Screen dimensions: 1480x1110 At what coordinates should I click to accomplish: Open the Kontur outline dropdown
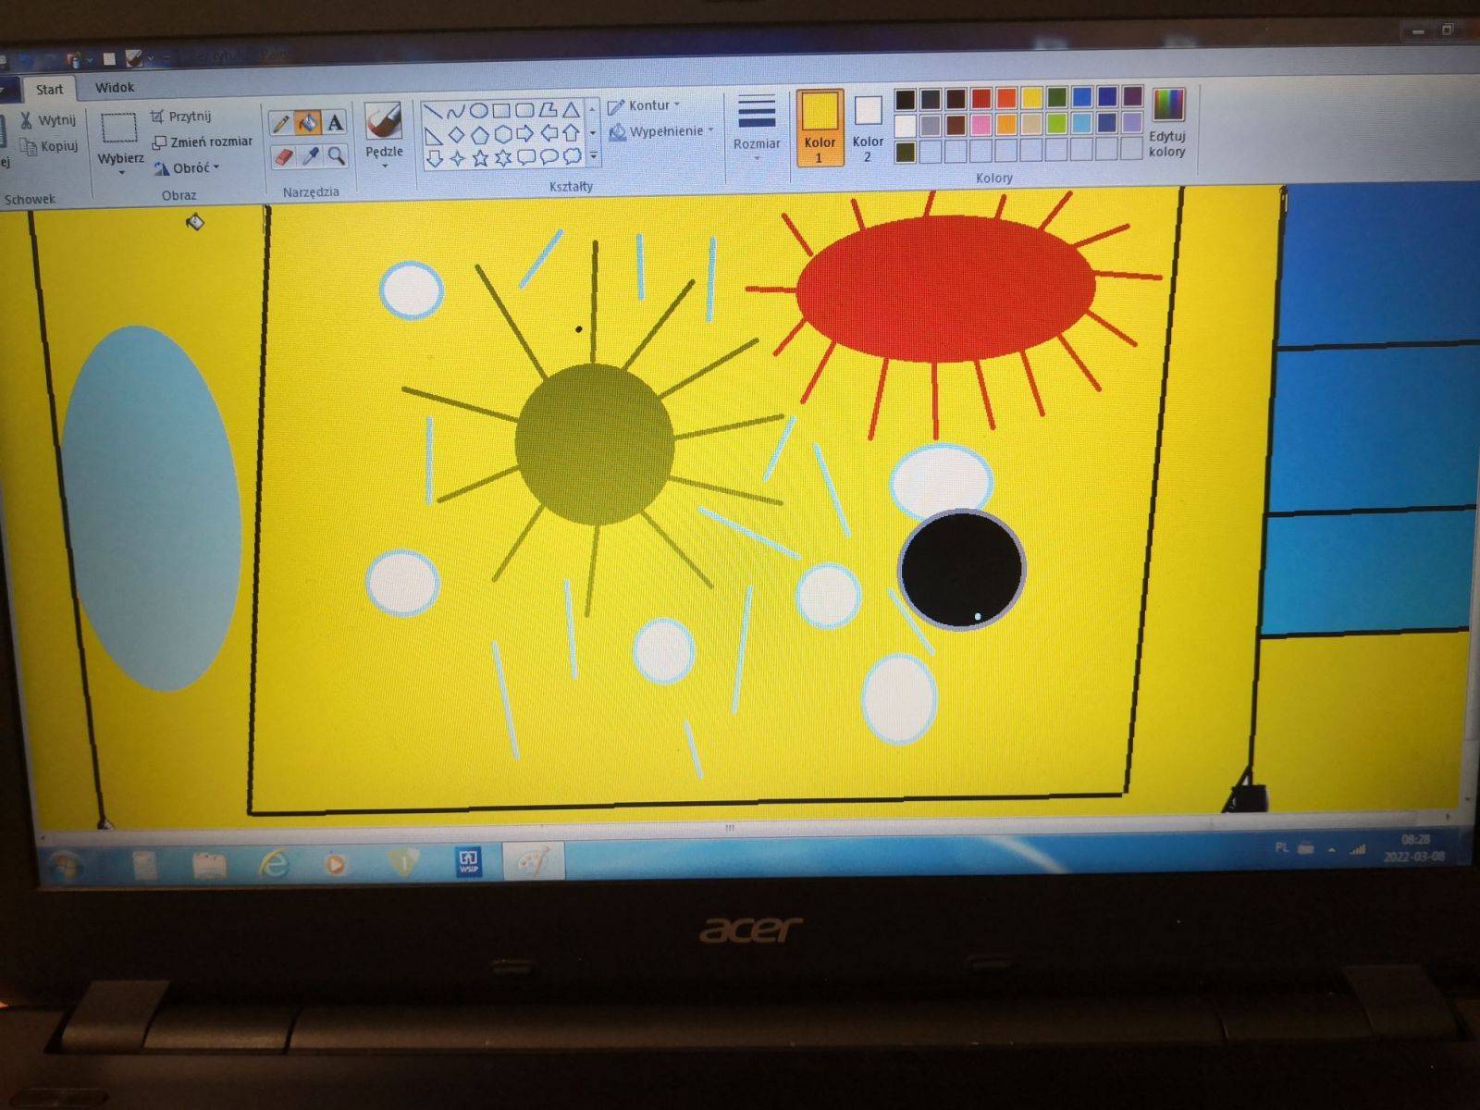[x=644, y=106]
